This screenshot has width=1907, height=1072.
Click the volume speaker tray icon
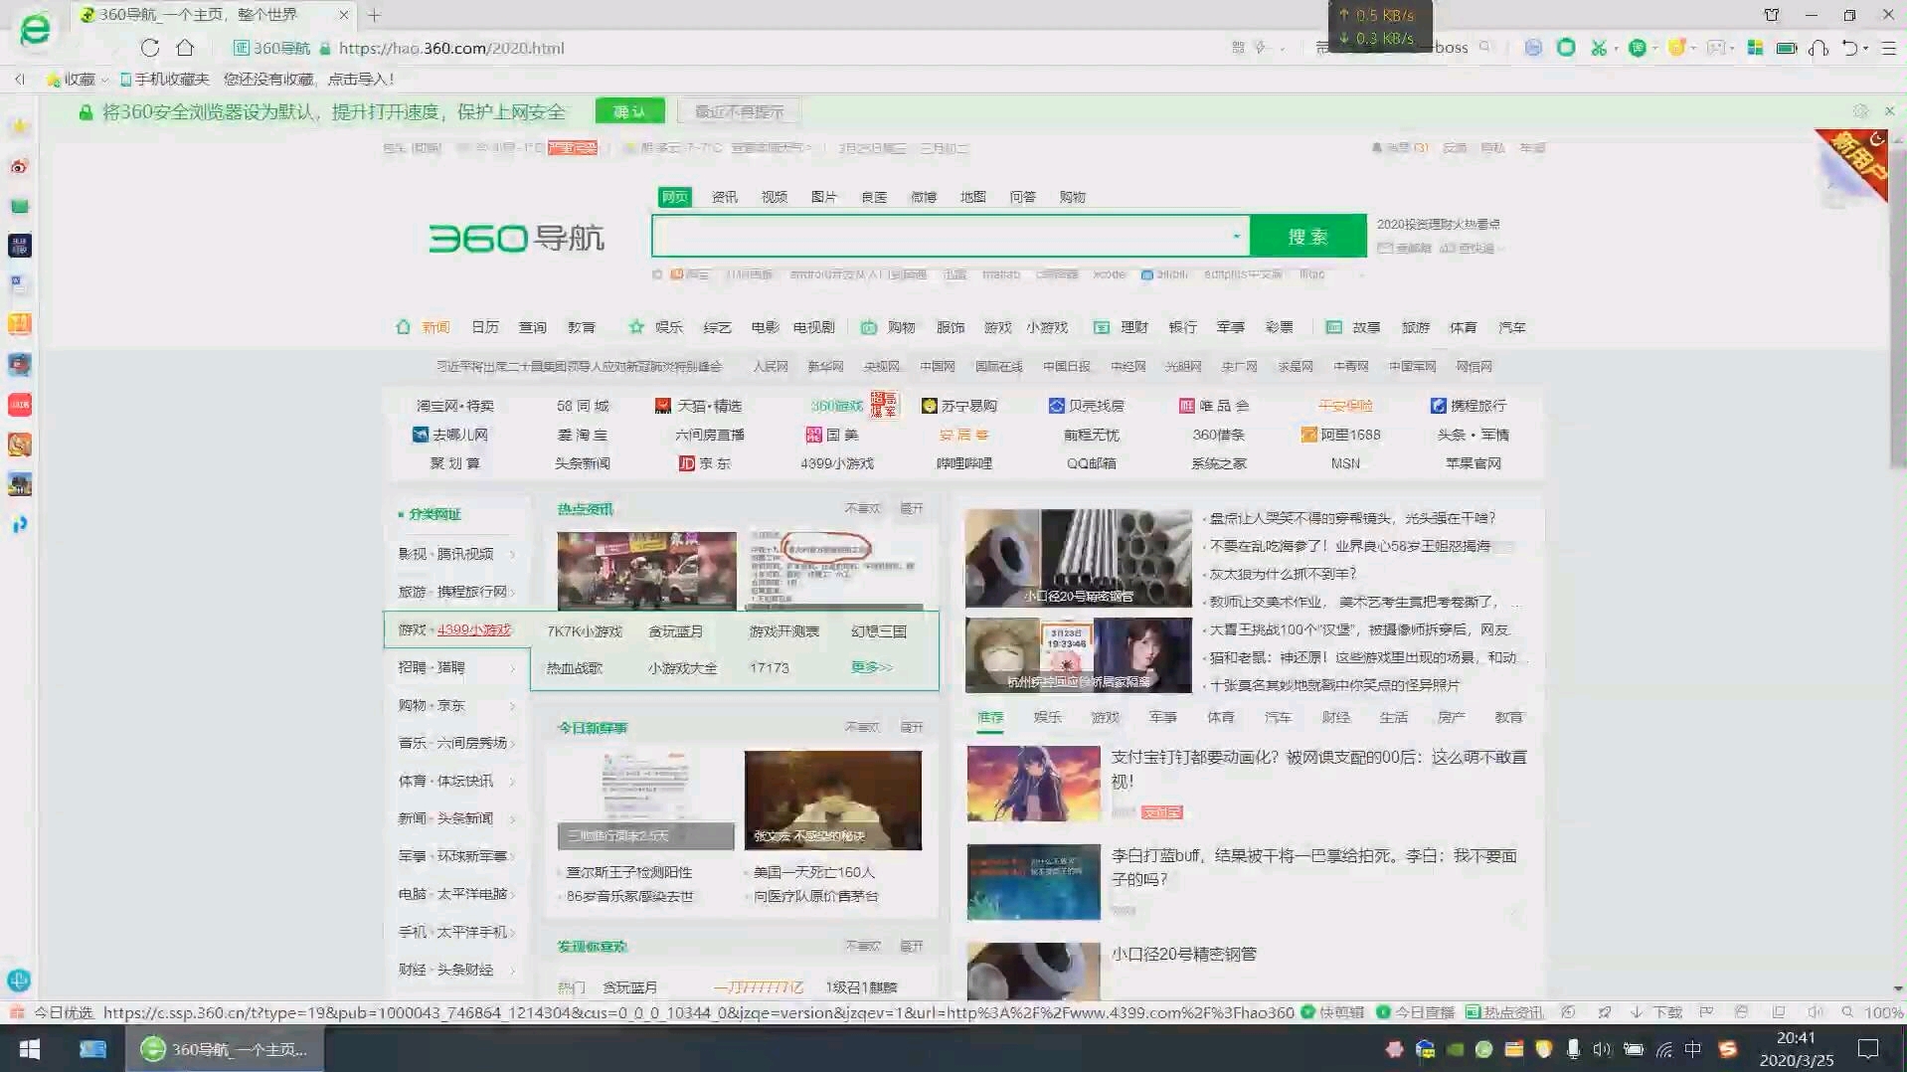[1602, 1049]
